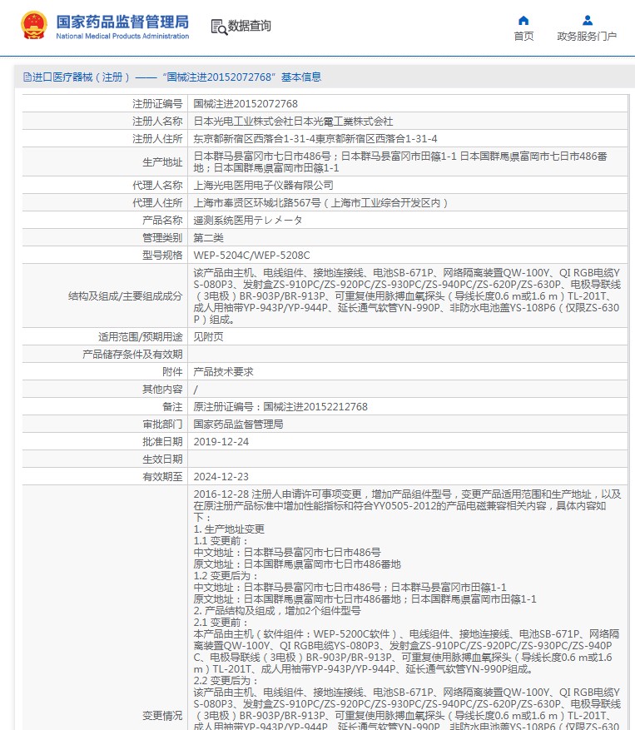Image resolution: width=635 pixels, height=730 pixels.
Task: Click the 附件 label
Action: pyautogui.click(x=173, y=372)
